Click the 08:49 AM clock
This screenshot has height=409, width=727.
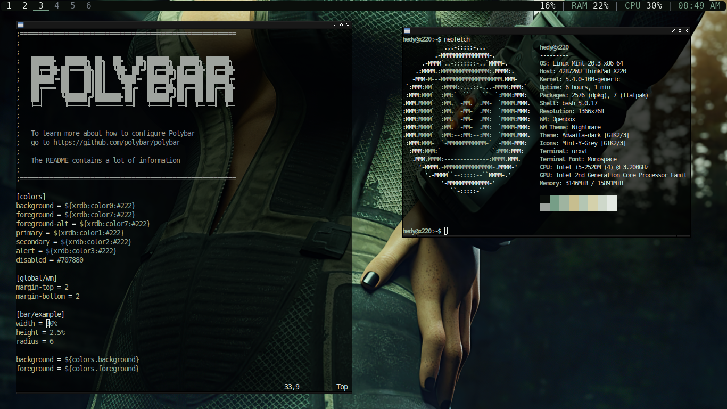pos(699,6)
